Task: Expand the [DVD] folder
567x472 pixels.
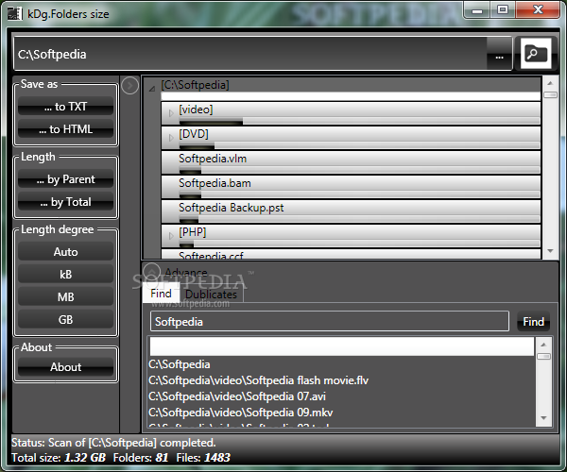Action: [171, 138]
